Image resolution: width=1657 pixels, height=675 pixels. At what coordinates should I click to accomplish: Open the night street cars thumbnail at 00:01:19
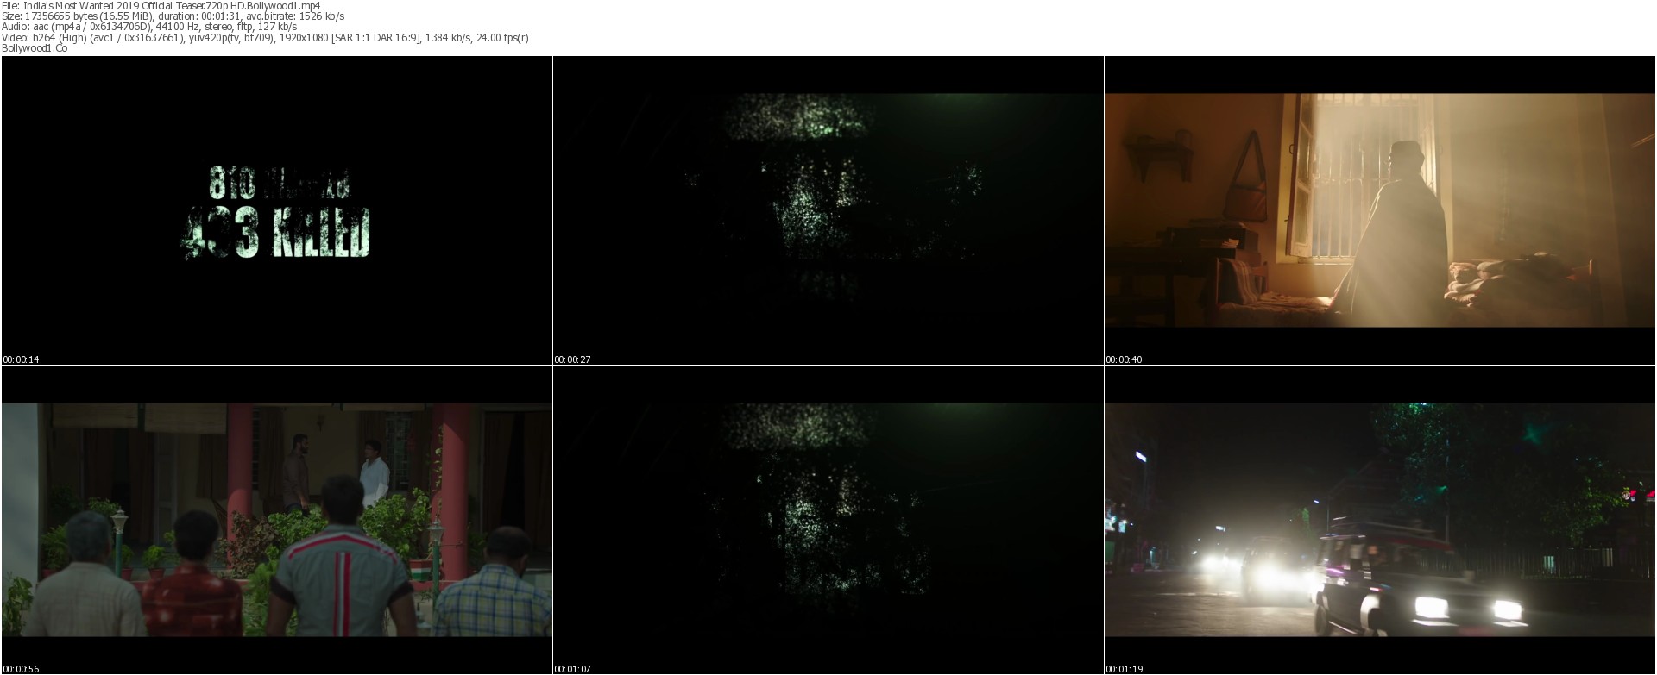coord(1380,520)
